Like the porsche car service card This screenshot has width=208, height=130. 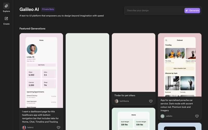[197, 116]
